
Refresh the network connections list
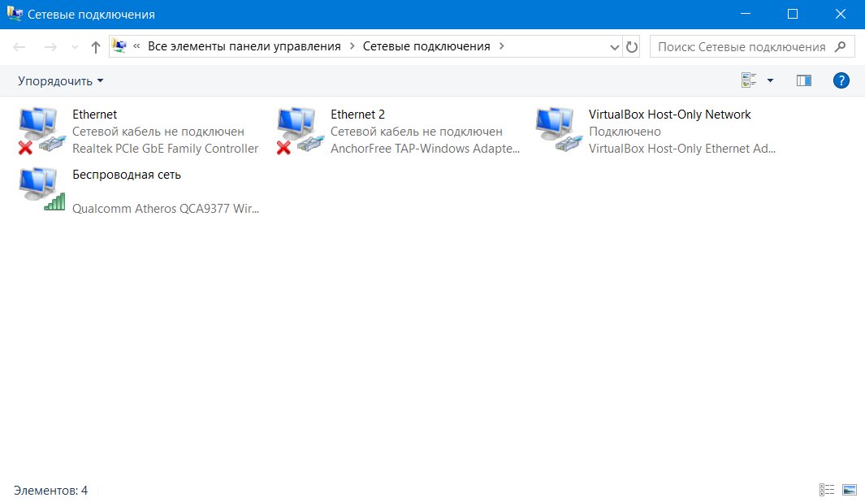click(x=631, y=47)
